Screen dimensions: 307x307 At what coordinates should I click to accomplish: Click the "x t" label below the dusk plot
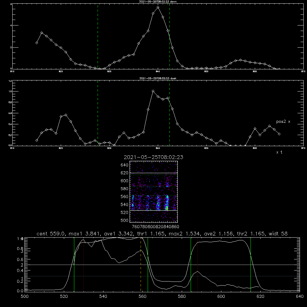point(279,152)
